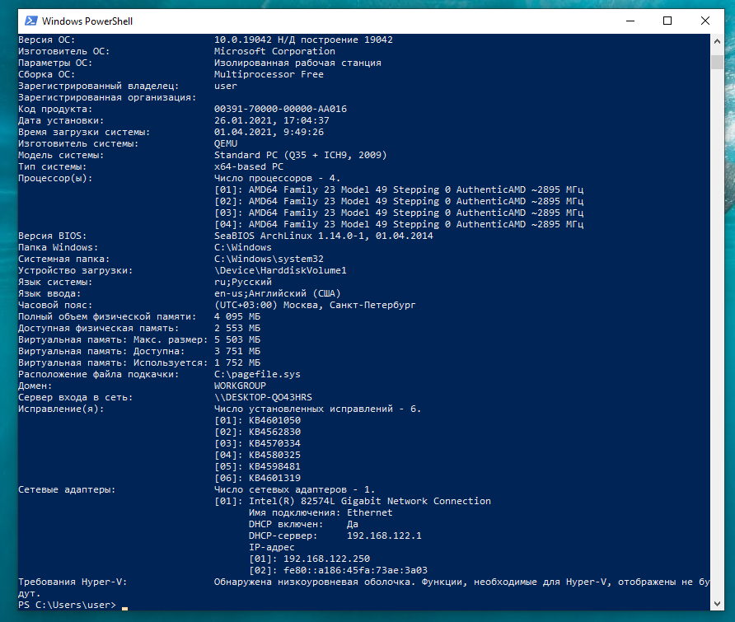Viewport: 735px width, 622px height.
Task: Click install date 26.01.2021, 17:04:37
Action: (272, 120)
